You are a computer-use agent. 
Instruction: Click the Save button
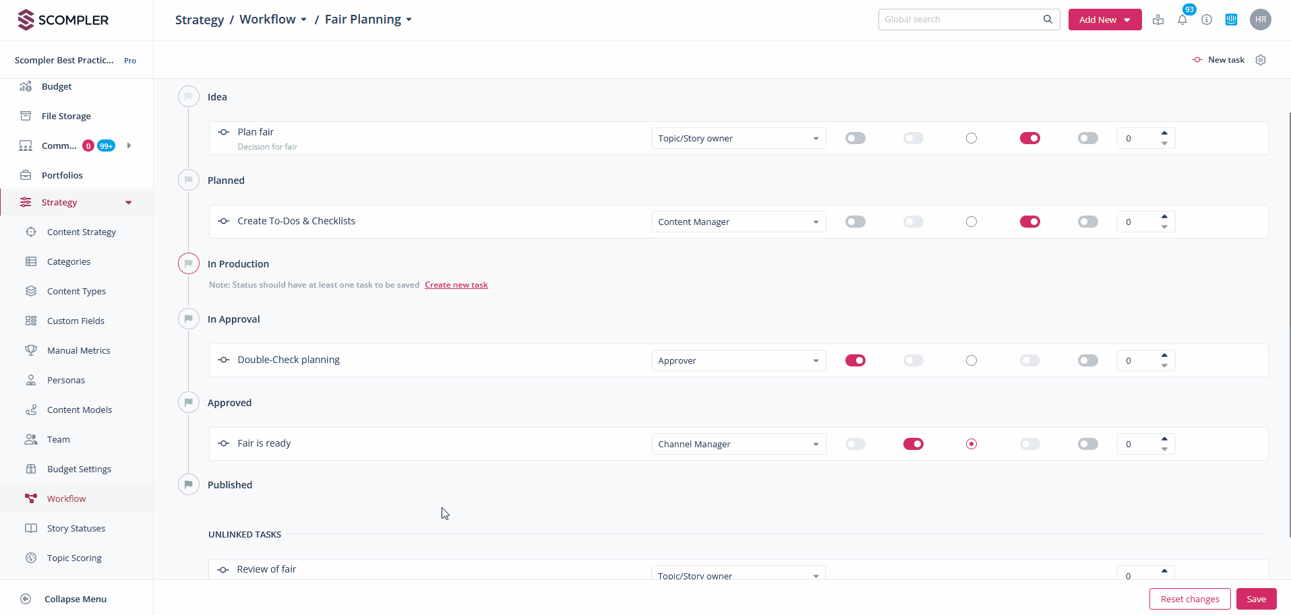pyautogui.click(x=1256, y=599)
